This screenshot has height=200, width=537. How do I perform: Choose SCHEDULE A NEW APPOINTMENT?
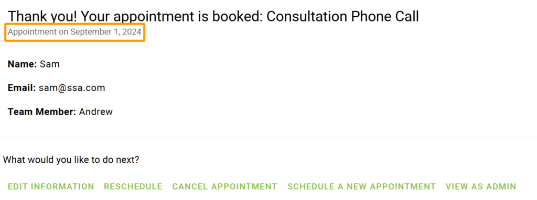[x=361, y=187]
